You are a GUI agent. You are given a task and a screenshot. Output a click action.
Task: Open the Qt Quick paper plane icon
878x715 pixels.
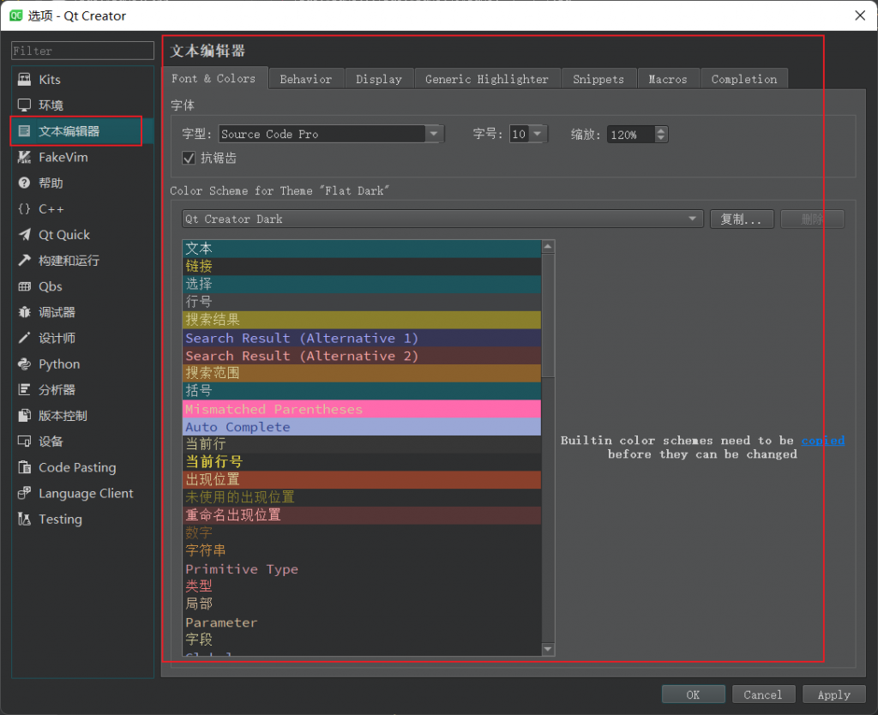tap(24, 235)
